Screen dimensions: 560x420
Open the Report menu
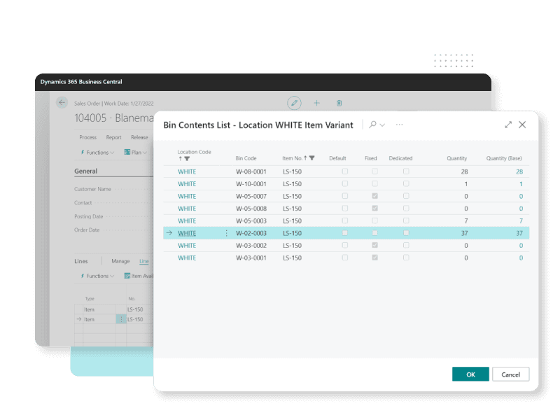[113, 137]
